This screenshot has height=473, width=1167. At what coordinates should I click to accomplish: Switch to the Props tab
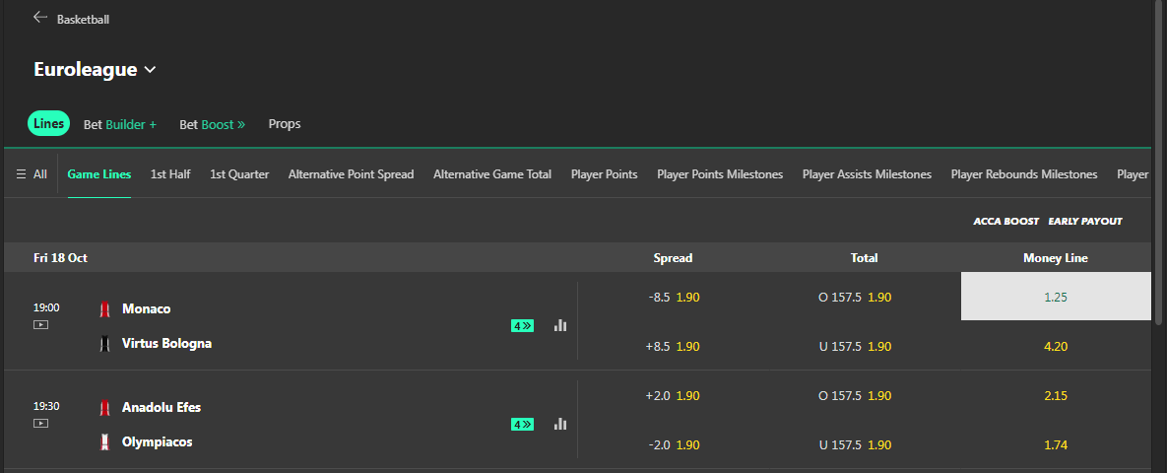click(x=285, y=124)
